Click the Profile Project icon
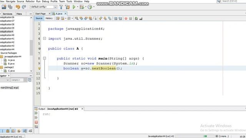 point(90,7)
